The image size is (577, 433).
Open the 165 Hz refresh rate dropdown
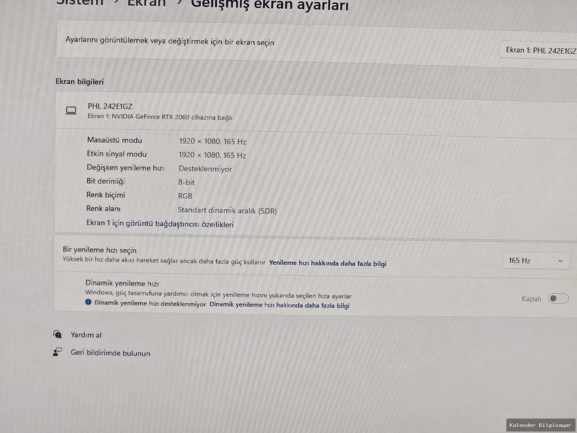click(x=536, y=261)
